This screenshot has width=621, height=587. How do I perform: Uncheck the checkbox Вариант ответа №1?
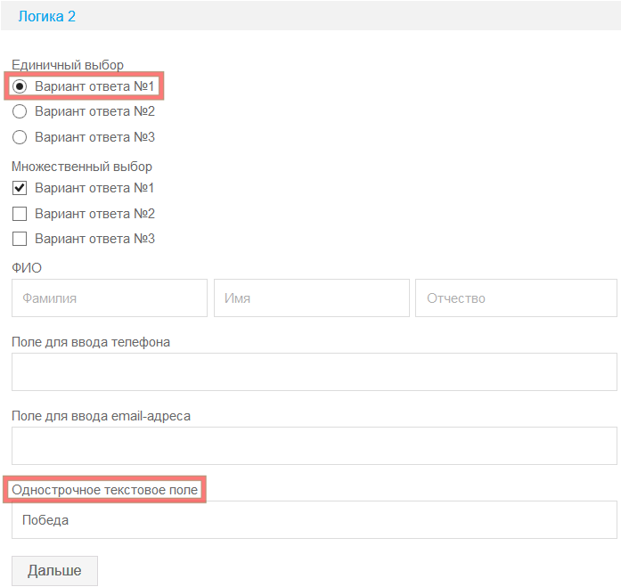20,188
